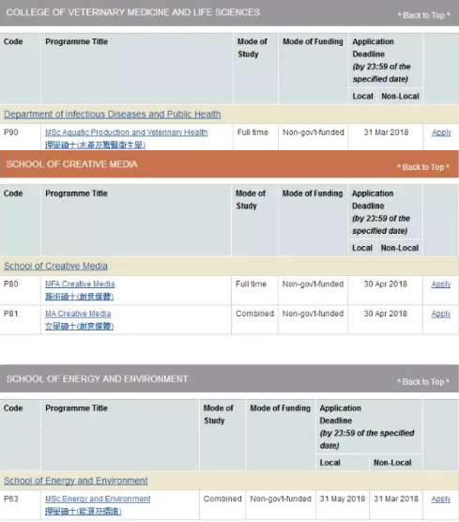The height and width of the screenshot is (522, 459).
Task: Click Apply for programme P90
Action: tap(441, 132)
